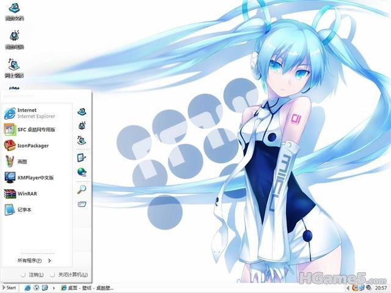The width and height of the screenshot is (391, 293).
Task: Open Control Panel checklist icon in Start menu
Action: [81, 157]
